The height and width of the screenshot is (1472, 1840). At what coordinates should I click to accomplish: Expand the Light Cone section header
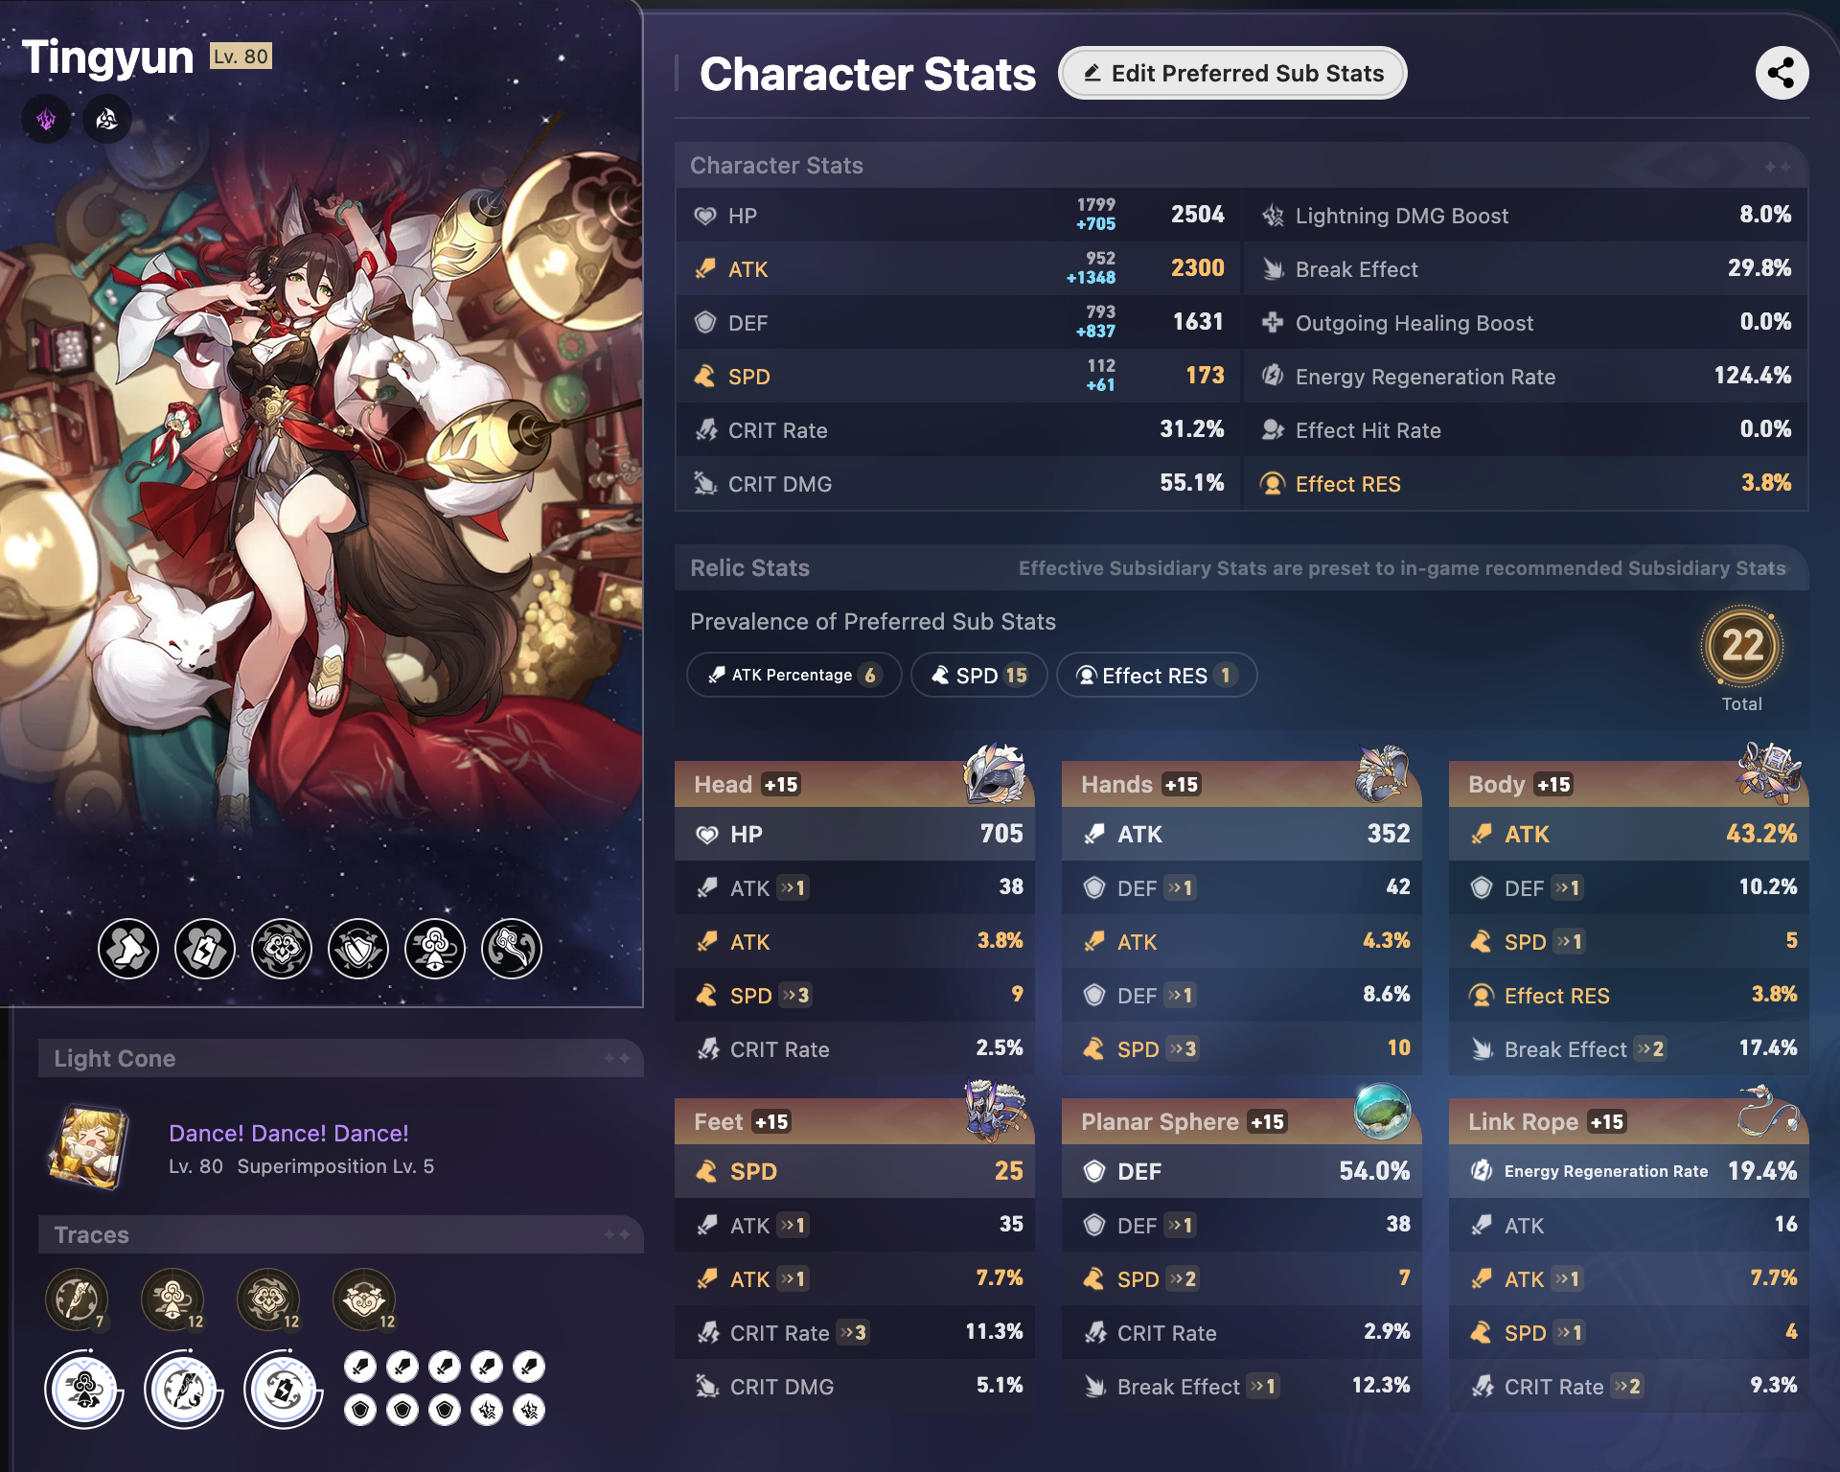tap(341, 1058)
